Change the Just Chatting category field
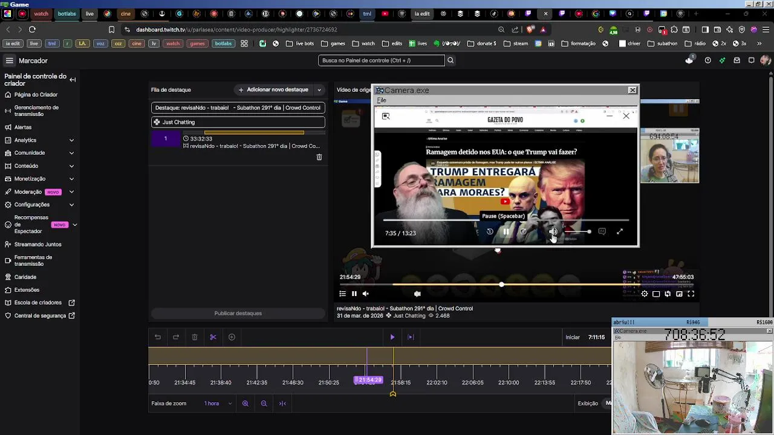Viewport: 774px width, 435px height. (x=238, y=122)
